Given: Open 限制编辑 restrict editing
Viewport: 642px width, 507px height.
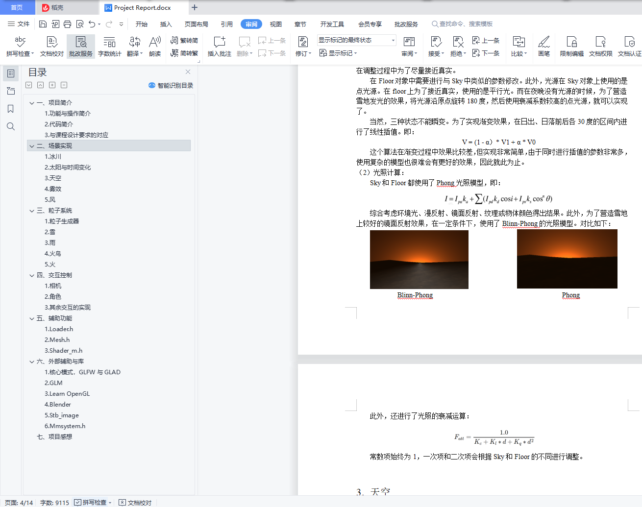Looking at the screenshot, I should pos(572,47).
